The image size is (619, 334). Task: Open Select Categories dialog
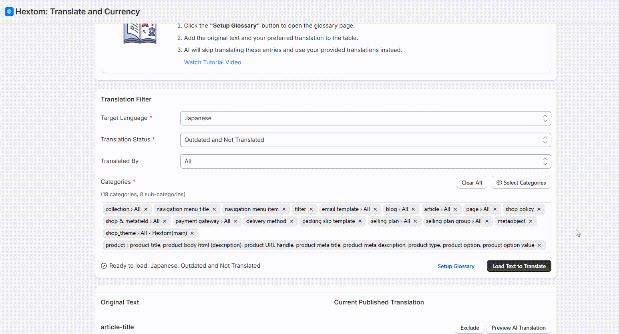pos(521,183)
